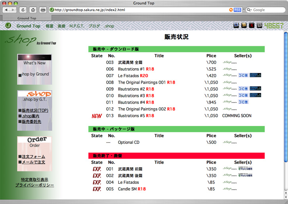This screenshot has width=288, height=204.
Task: Click the green site logo in navigation bar
Action: pyautogui.click(x=8, y=25)
